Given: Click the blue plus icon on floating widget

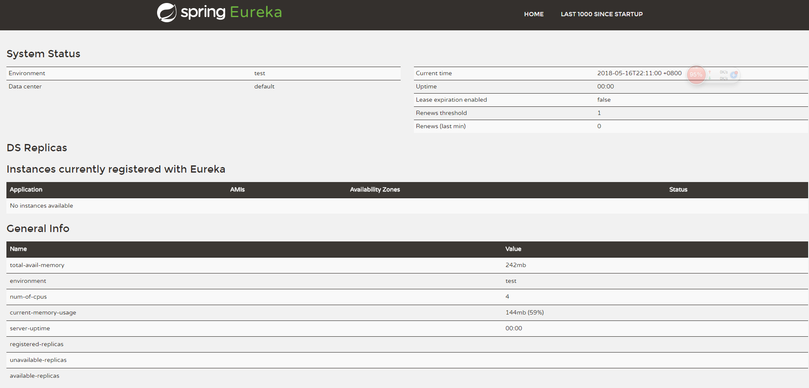Looking at the screenshot, I should pyautogui.click(x=734, y=75).
